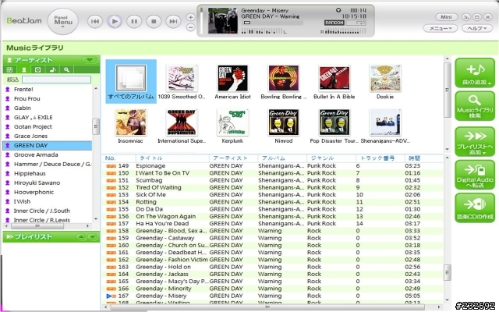This screenshot has width=499, height=312.
Task: Select the American Idiot album cover
Action: [232, 78]
